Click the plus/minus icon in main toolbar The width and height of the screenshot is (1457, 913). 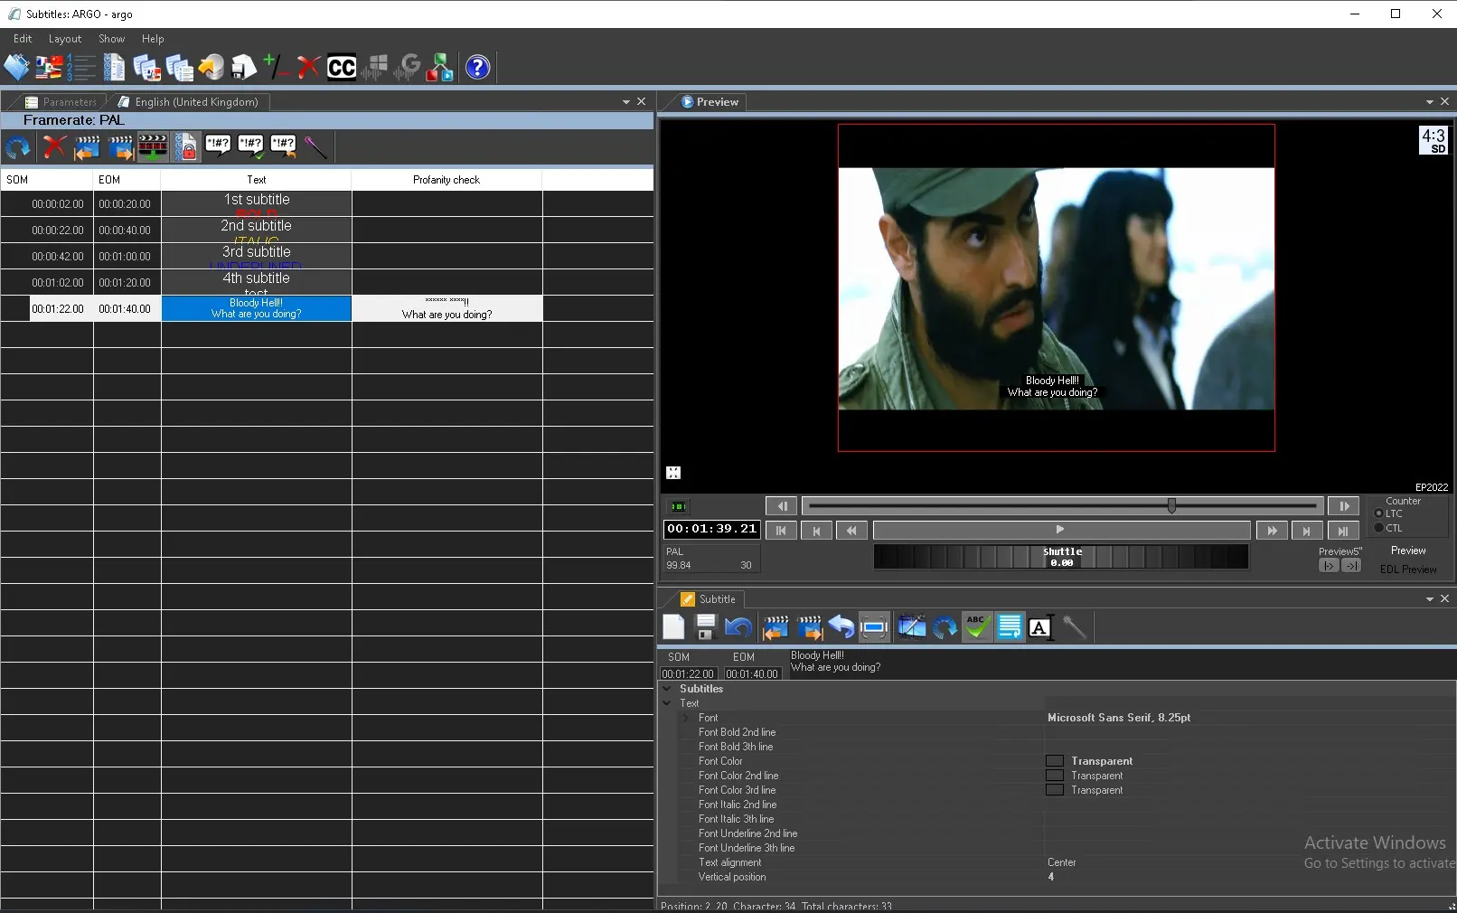[x=275, y=68]
